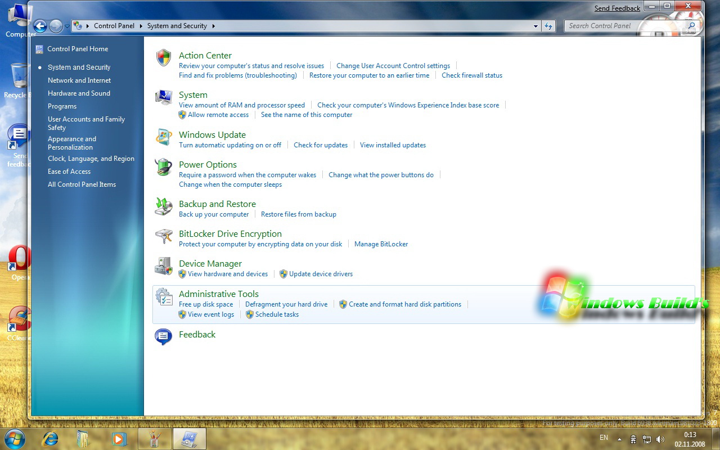This screenshot has width=720, height=450.
Task: Open User Accounts and Family Safety
Action: click(x=86, y=123)
